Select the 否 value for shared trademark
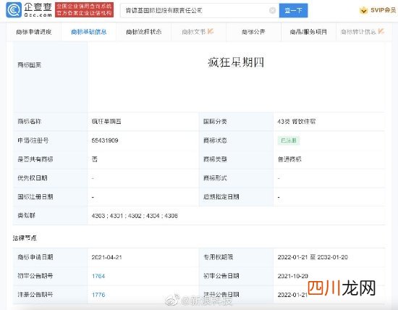 tap(94, 159)
